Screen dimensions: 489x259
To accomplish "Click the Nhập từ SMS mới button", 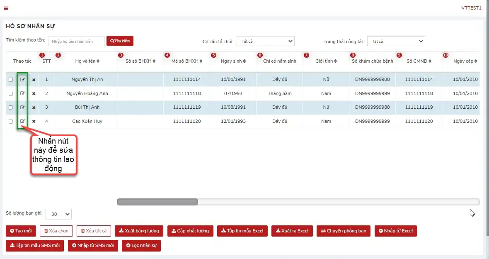I will click(93, 246).
